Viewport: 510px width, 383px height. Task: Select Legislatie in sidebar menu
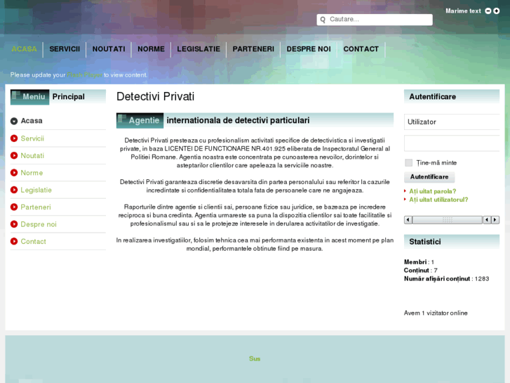click(36, 190)
